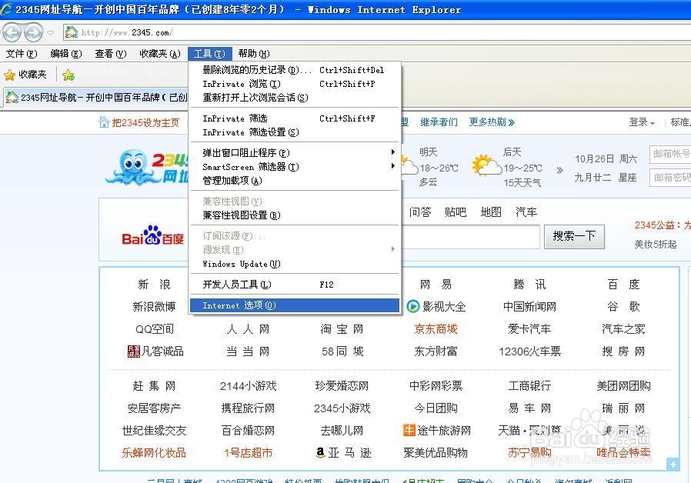Choose 重新打开上次浏览会话 menu entry
Viewport: 691px width, 483px height.
tap(295, 98)
